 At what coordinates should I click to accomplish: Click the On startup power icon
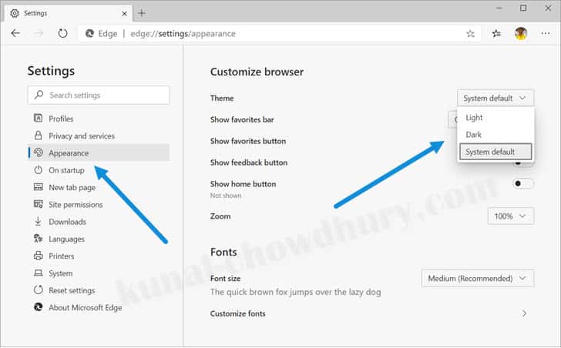[39, 169]
